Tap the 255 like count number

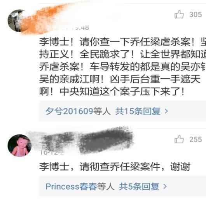tap(196, 139)
